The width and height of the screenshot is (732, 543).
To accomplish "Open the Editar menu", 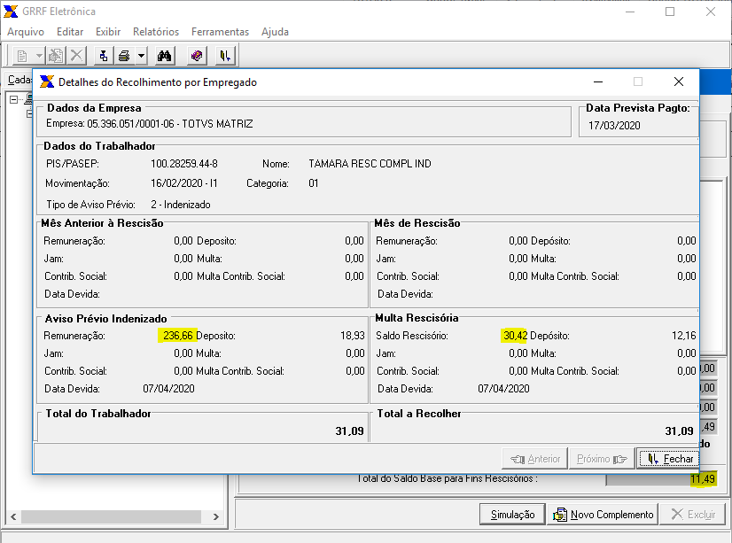I will [70, 32].
